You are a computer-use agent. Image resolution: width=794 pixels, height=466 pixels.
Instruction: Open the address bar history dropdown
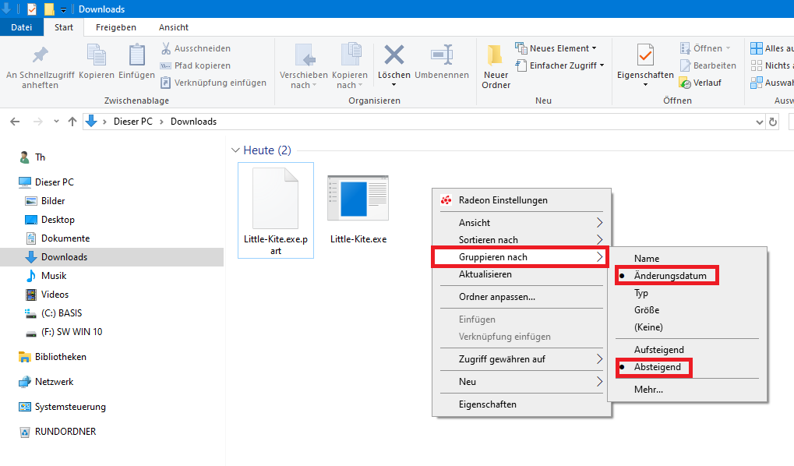click(759, 122)
